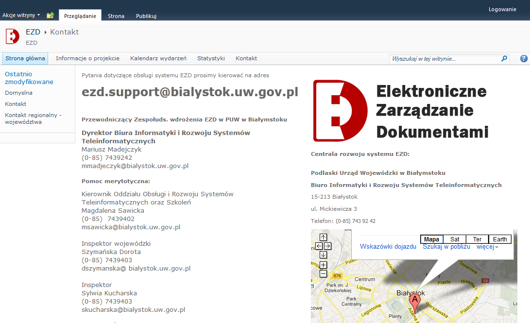The width and height of the screenshot is (530, 323).
Task: Select the name Szymańska Dorota
Action: click(x=111, y=252)
